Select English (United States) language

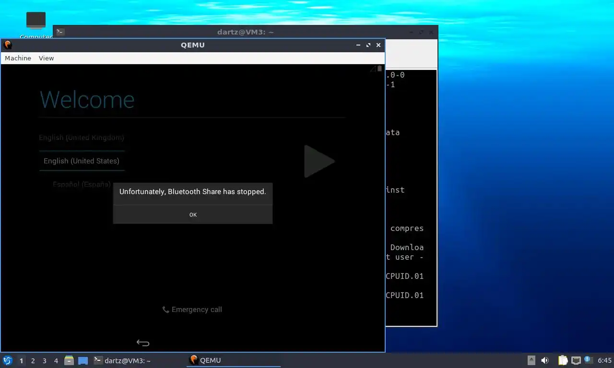tap(82, 161)
